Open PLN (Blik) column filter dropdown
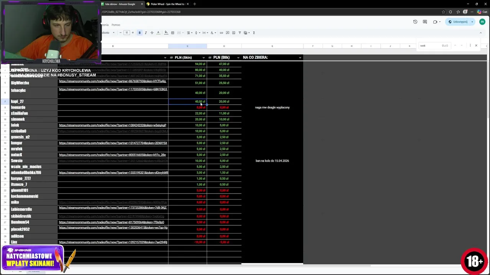Screen dimensions: 490x275 pyautogui.click(x=238, y=58)
